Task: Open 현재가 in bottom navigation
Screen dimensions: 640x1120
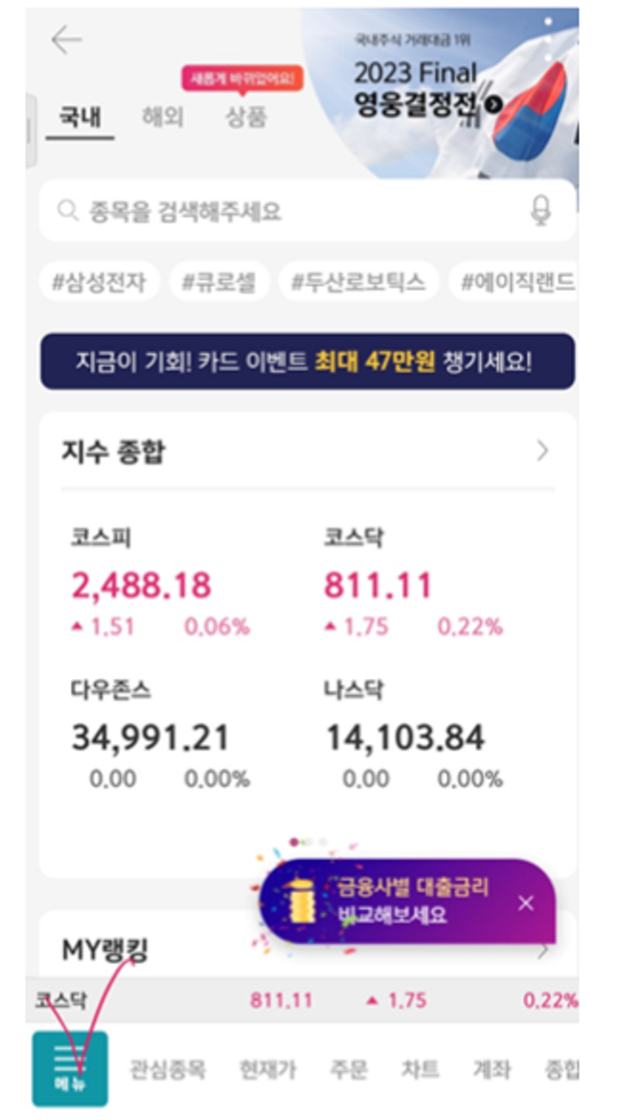Action: coord(267,1069)
